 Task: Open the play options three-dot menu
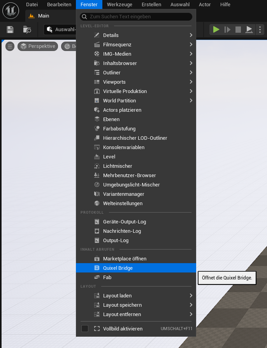click(x=260, y=30)
